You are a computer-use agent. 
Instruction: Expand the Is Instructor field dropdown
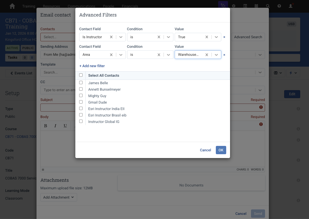121,37
